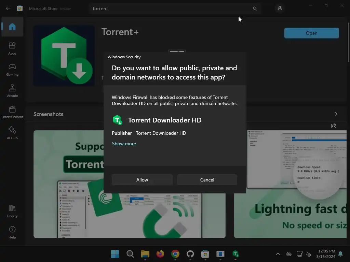Viewport: 350px width, 262px height.
Task: Click the Microsoft Store logo icon
Action: (19, 9)
